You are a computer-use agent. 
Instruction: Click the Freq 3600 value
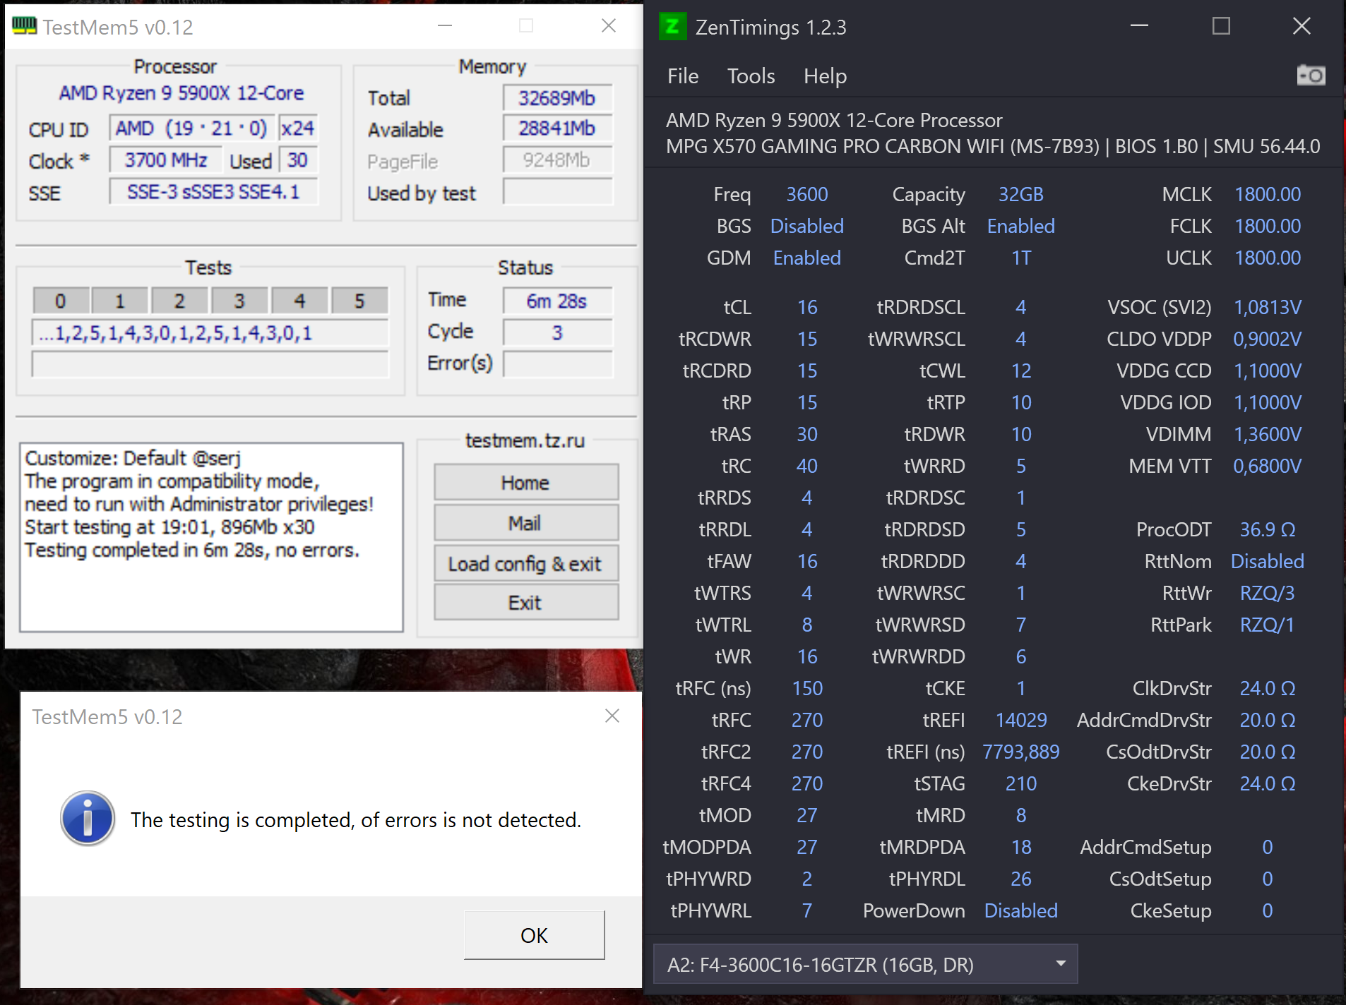coord(807,194)
